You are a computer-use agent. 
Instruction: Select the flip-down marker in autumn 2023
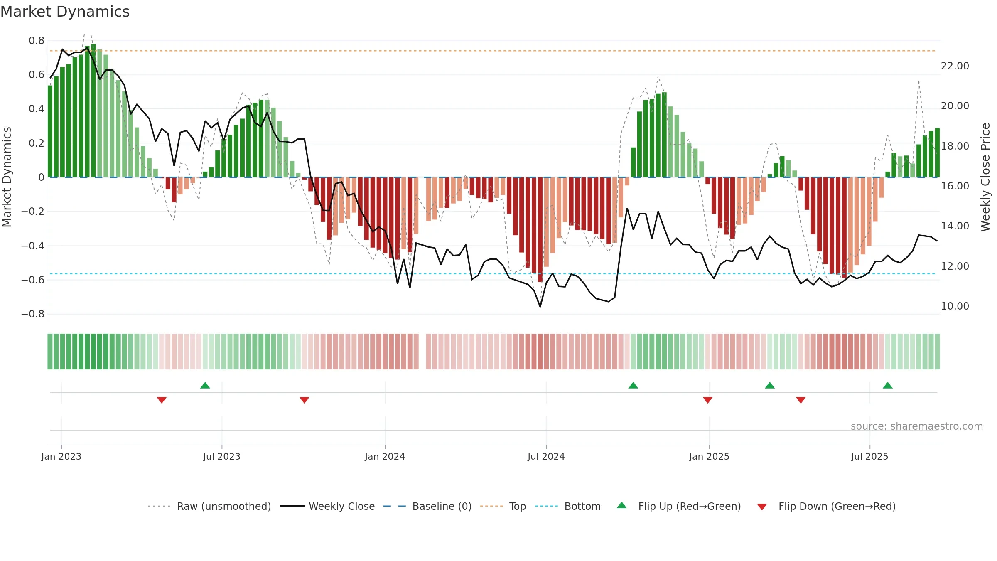[x=305, y=400]
